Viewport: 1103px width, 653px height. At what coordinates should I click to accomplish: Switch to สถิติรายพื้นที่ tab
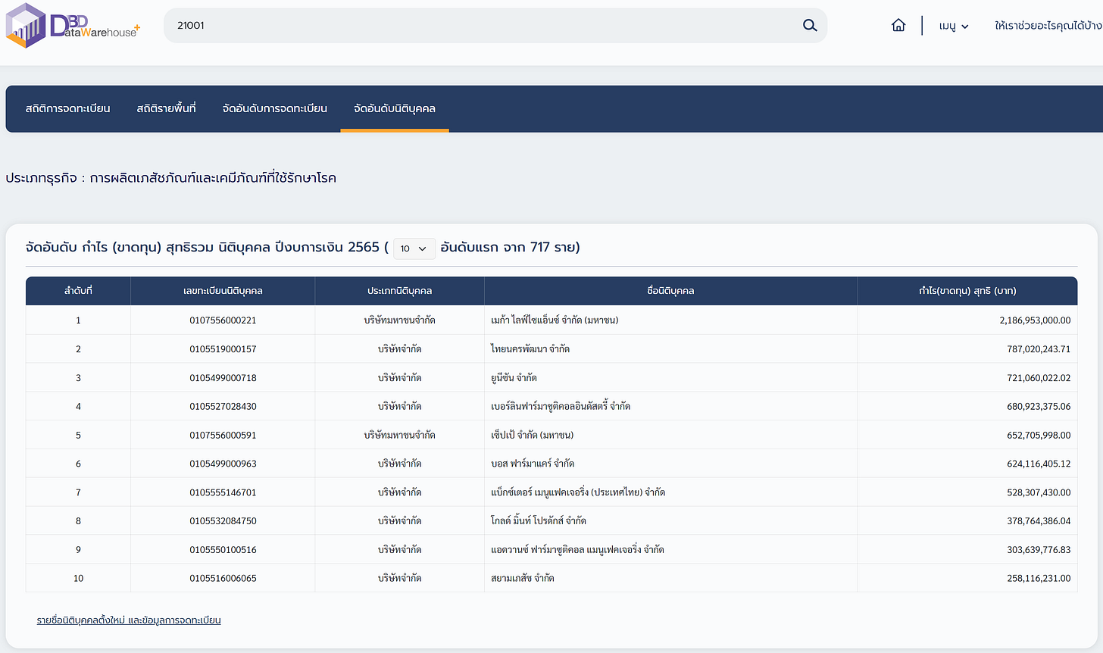point(166,108)
